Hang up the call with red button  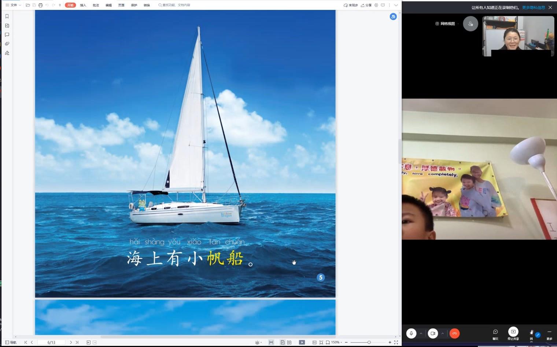point(454,333)
